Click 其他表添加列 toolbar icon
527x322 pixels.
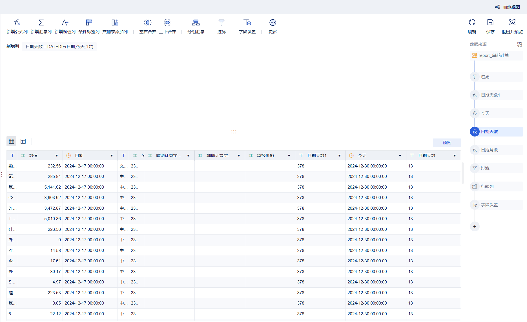point(115,23)
